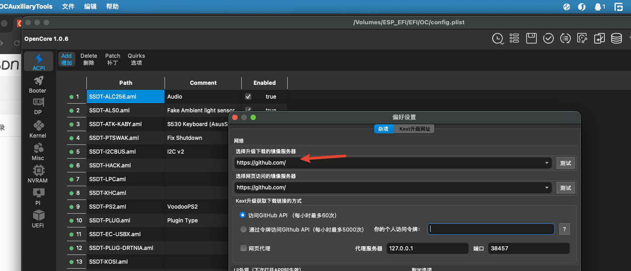Click the Patch 补丁 toolbar button
Image resolution: width=631 pixels, height=271 pixels.
click(x=113, y=59)
